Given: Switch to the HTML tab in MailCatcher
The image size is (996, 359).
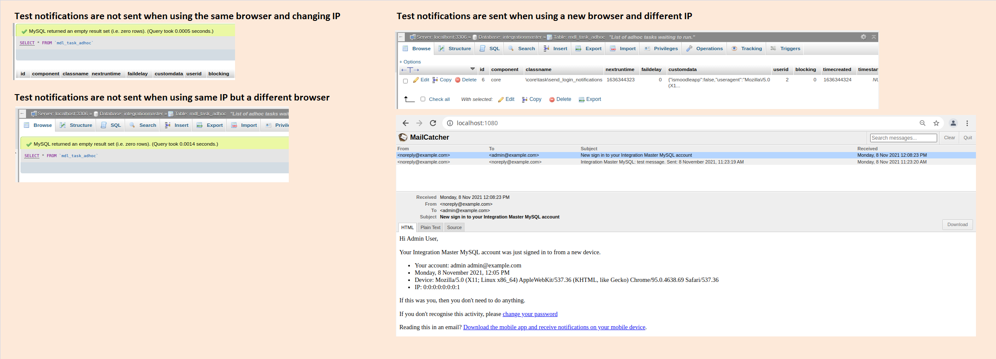Looking at the screenshot, I should point(407,227).
